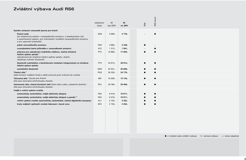Click RS6 Avant dot for code 4Y2
Viewport: 246px width, 160px height.
coord(155,48)
